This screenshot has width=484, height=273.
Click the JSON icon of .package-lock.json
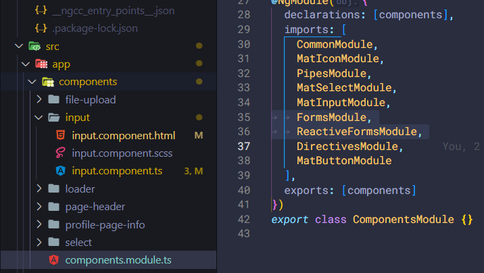[41, 28]
